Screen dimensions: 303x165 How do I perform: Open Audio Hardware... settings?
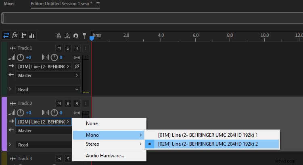tap(109, 156)
